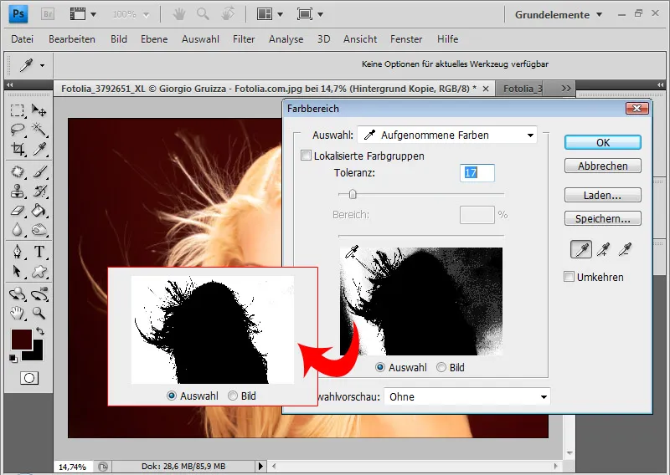The image size is (670, 475).
Task: Open the status bar info flyout arrow
Action: click(x=260, y=466)
